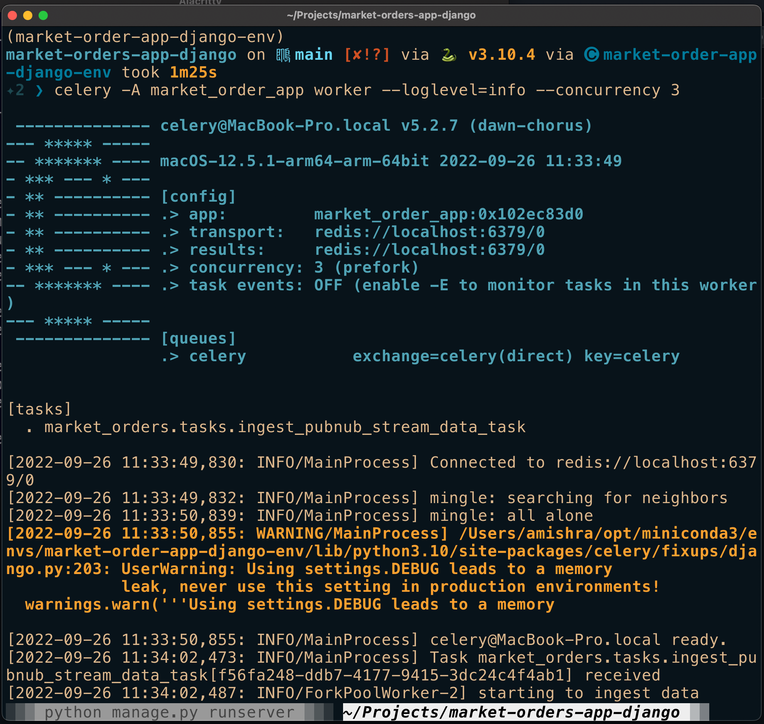Expand the [tasks] section header
The width and height of the screenshot is (764, 724).
coord(39,408)
